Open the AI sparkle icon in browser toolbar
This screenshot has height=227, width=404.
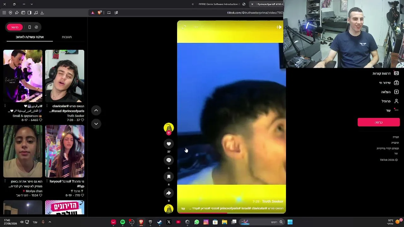17,13
